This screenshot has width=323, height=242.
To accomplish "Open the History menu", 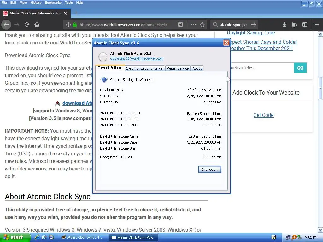I will coord(36,3).
